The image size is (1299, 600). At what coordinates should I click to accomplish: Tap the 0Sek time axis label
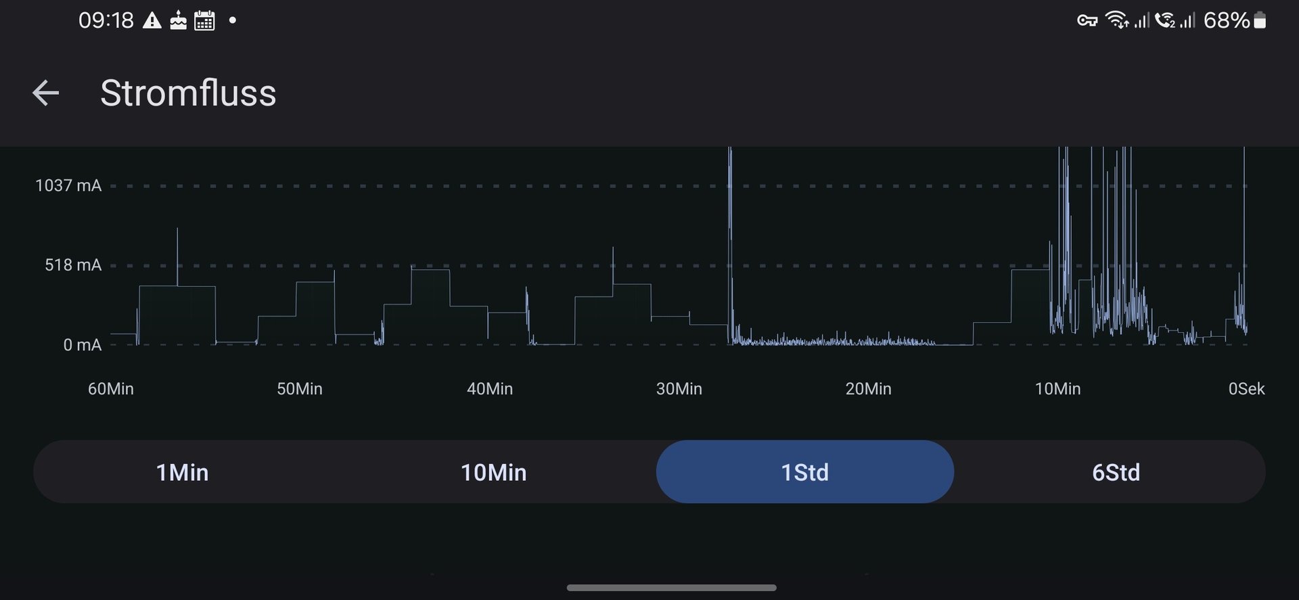click(1246, 389)
